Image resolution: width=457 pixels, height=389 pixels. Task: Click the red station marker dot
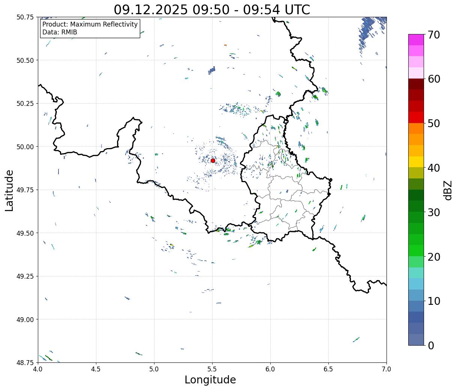pos(213,160)
